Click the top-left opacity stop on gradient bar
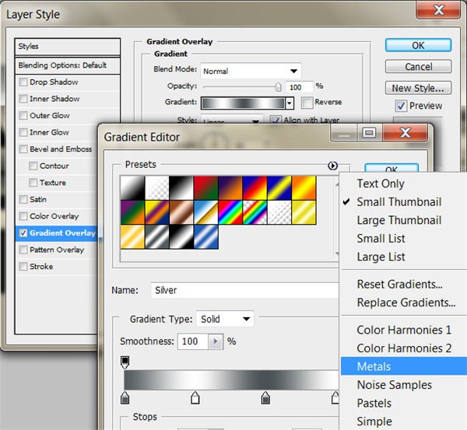 [125, 362]
